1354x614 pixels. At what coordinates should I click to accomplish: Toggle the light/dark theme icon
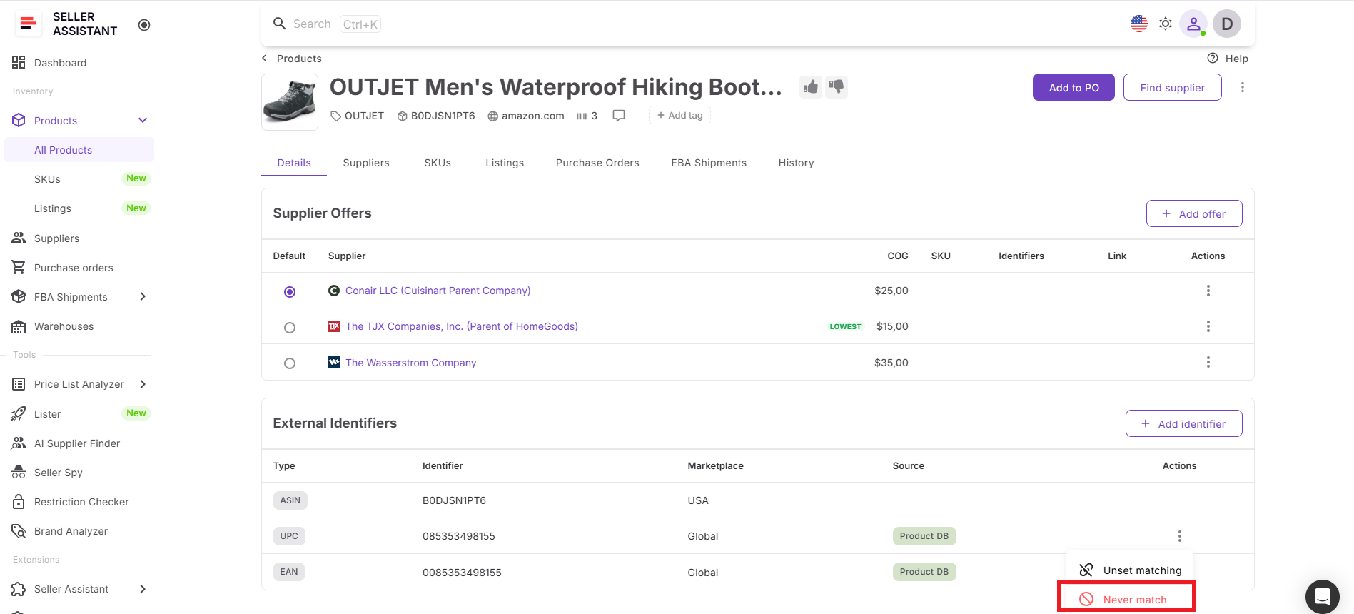1166,24
